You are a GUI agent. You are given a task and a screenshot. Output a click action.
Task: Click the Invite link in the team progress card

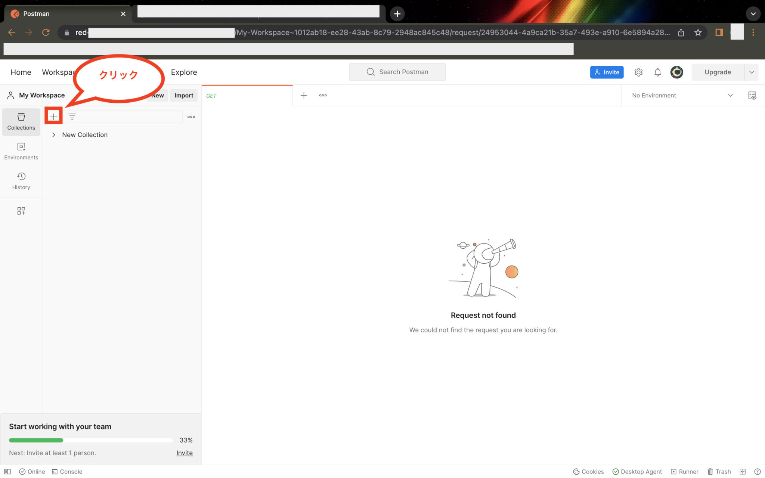click(184, 453)
